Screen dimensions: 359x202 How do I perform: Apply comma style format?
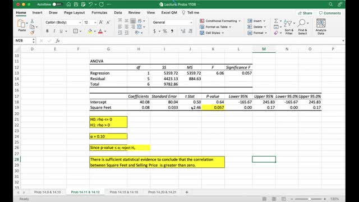click(x=172, y=31)
